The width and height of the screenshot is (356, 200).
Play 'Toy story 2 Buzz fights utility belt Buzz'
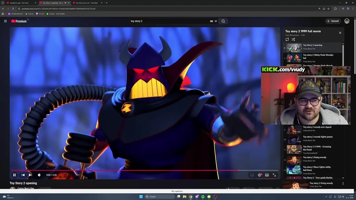click(x=313, y=170)
